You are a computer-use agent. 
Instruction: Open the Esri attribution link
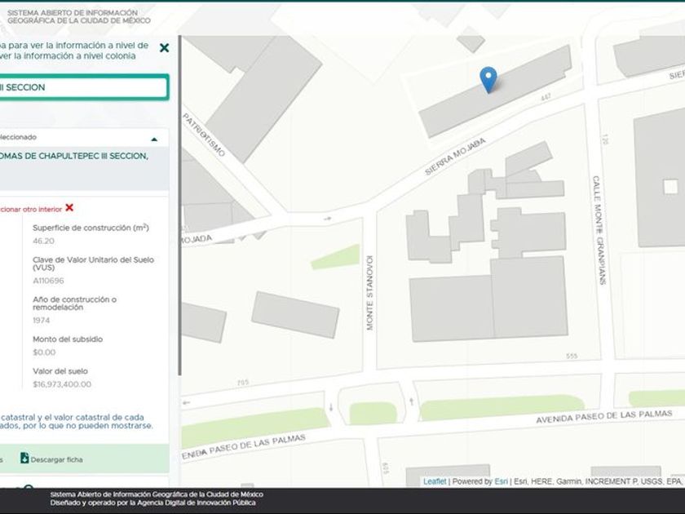(x=501, y=481)
